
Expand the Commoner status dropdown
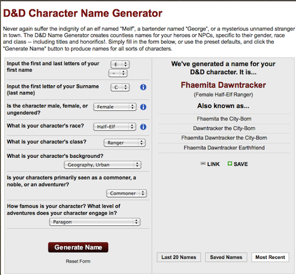(127, 193)
